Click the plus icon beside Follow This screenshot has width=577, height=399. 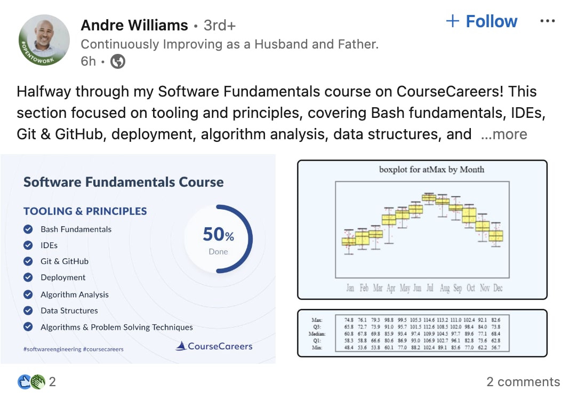(453, 21)
